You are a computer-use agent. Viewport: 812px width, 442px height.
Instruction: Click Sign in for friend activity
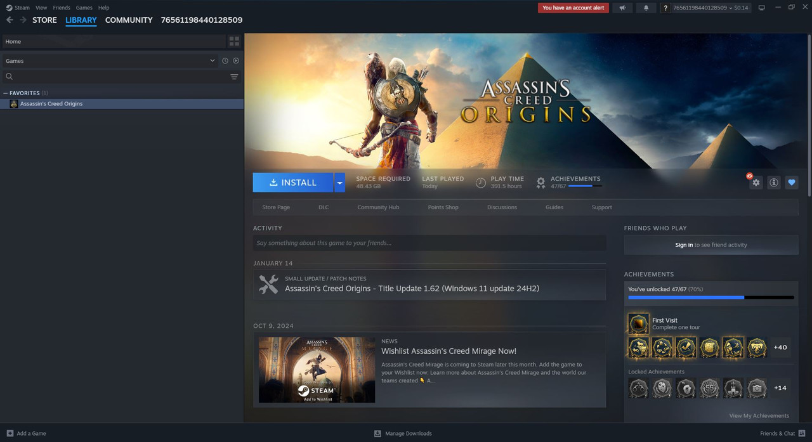click(x=684, y=245)
